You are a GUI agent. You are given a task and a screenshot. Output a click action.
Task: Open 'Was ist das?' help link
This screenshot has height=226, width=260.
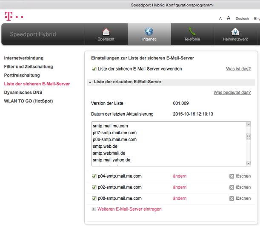pos(238,69)
